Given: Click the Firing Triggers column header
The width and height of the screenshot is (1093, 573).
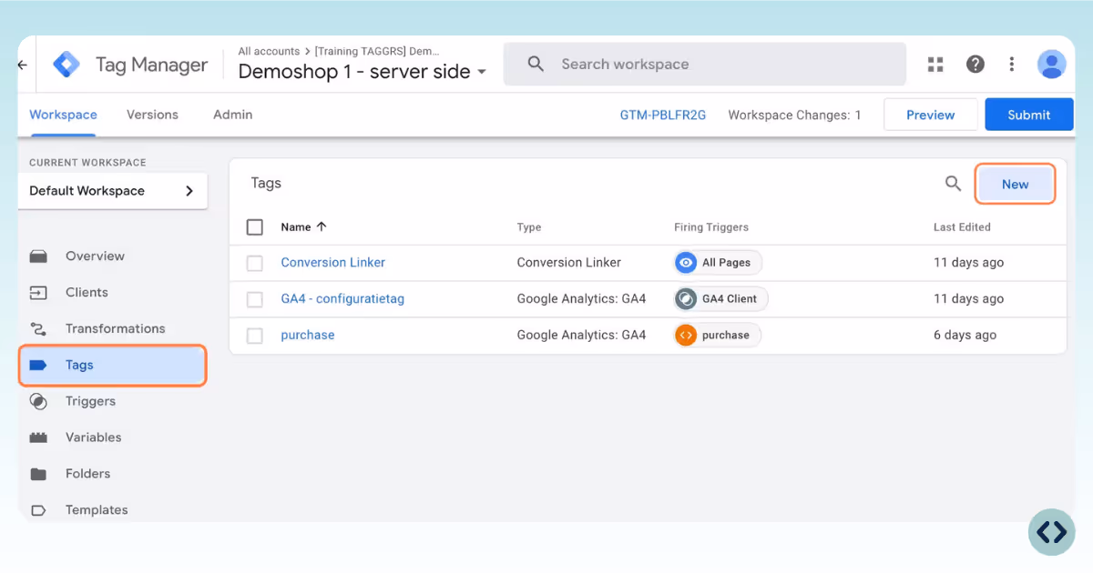Looking at the screenshot, I should click(x=711, y=227).
